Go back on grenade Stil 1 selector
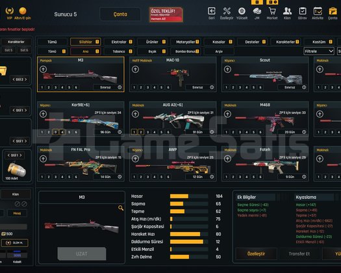 tap(8, 155)
